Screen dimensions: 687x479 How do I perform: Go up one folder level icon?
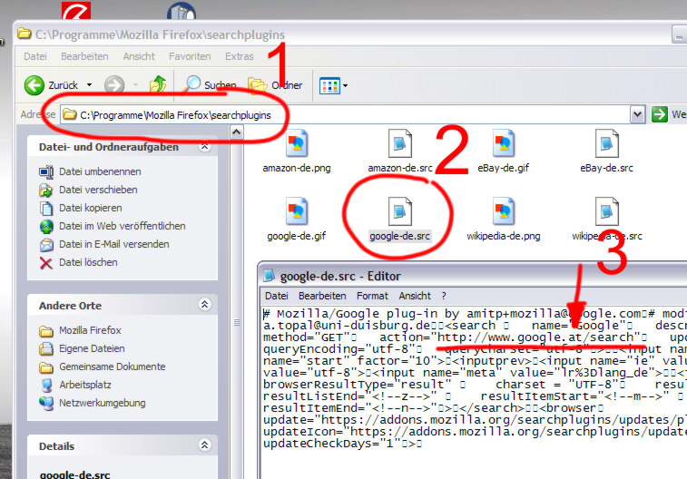157,84
